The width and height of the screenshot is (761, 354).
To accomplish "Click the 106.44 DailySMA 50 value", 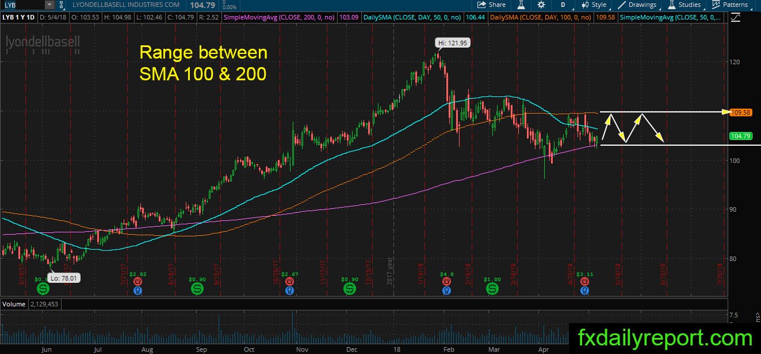I will 475,18.
